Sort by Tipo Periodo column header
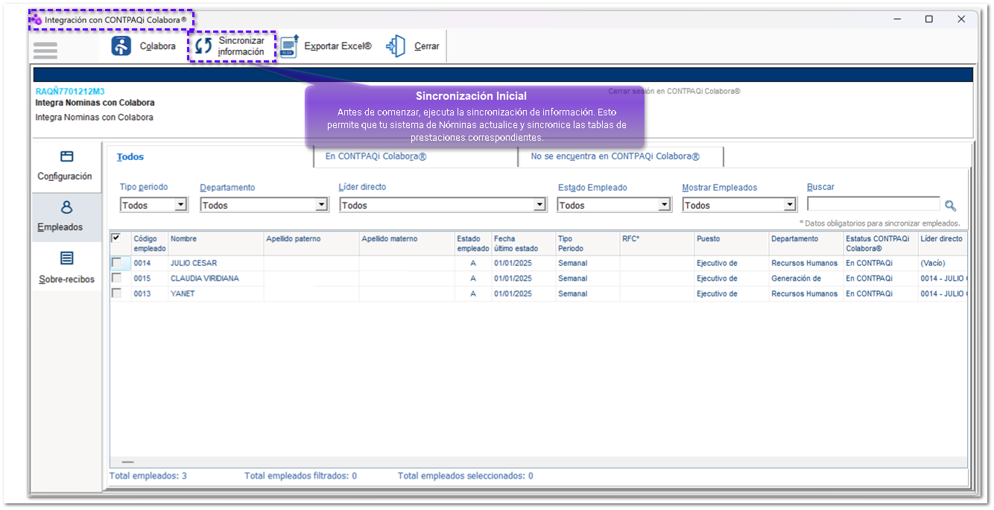The width and height of the screenshot is (994, 510). coord(587,243)
